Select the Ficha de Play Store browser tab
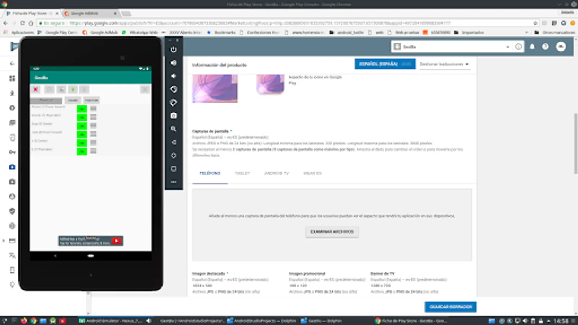 pyautogui.click(x=33, y=13)
